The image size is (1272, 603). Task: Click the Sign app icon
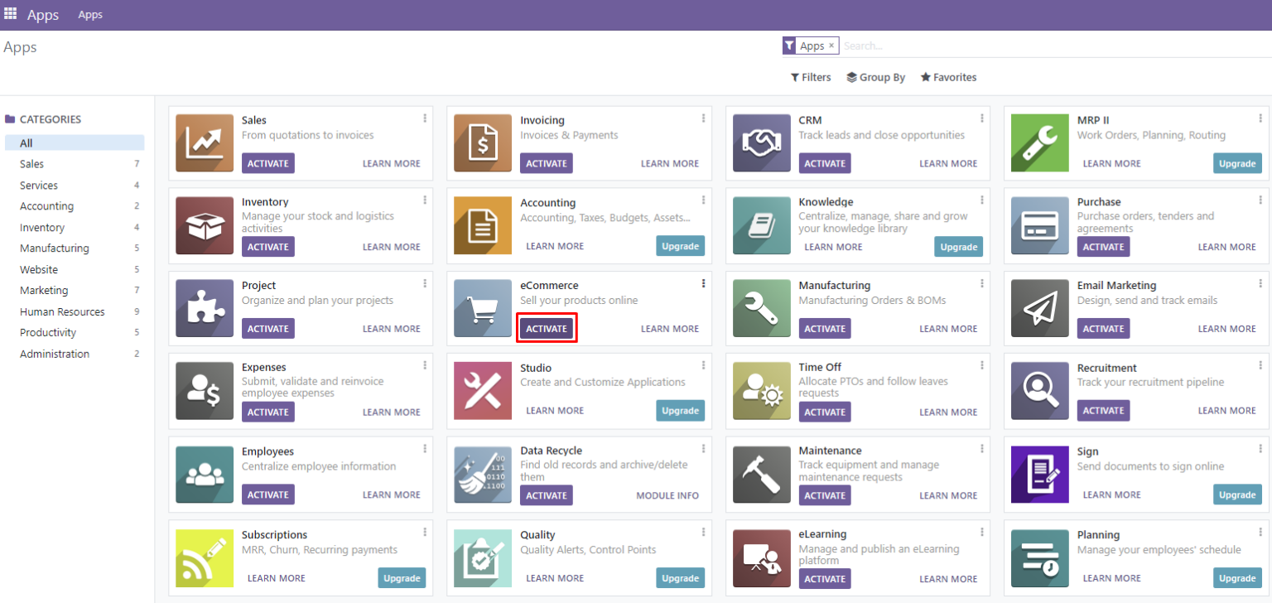(x=1039, y=474)
